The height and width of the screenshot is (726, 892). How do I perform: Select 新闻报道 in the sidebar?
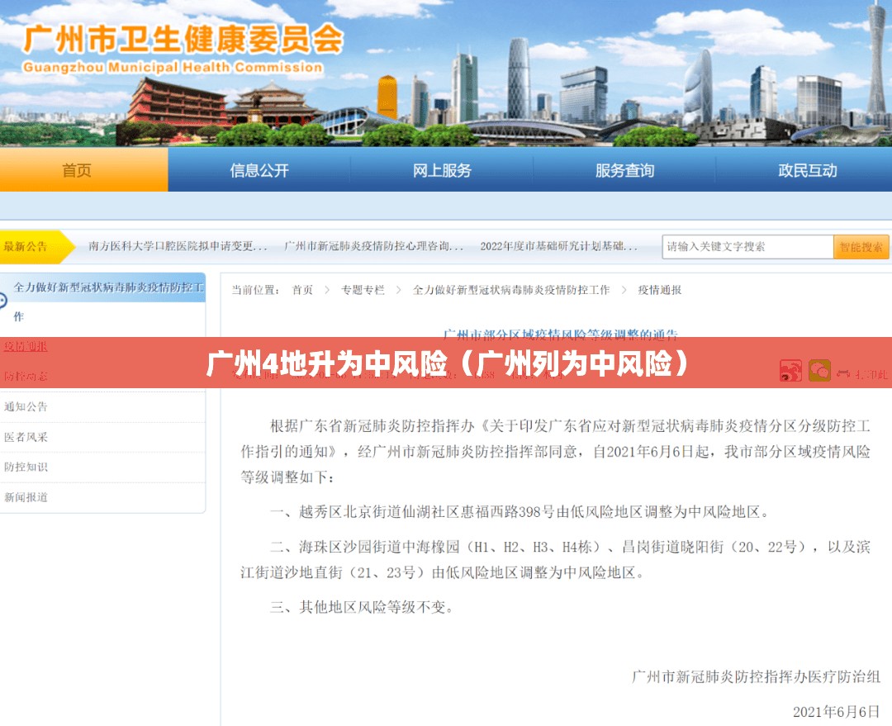click(26, 496)
